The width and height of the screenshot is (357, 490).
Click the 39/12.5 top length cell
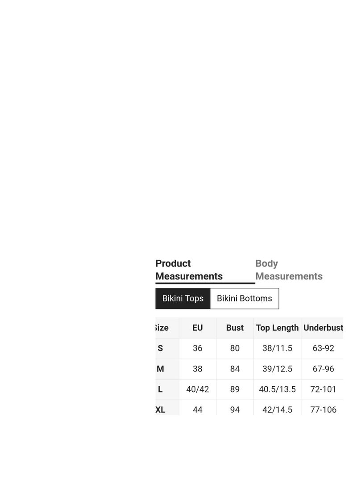click(x=277, y=369)
